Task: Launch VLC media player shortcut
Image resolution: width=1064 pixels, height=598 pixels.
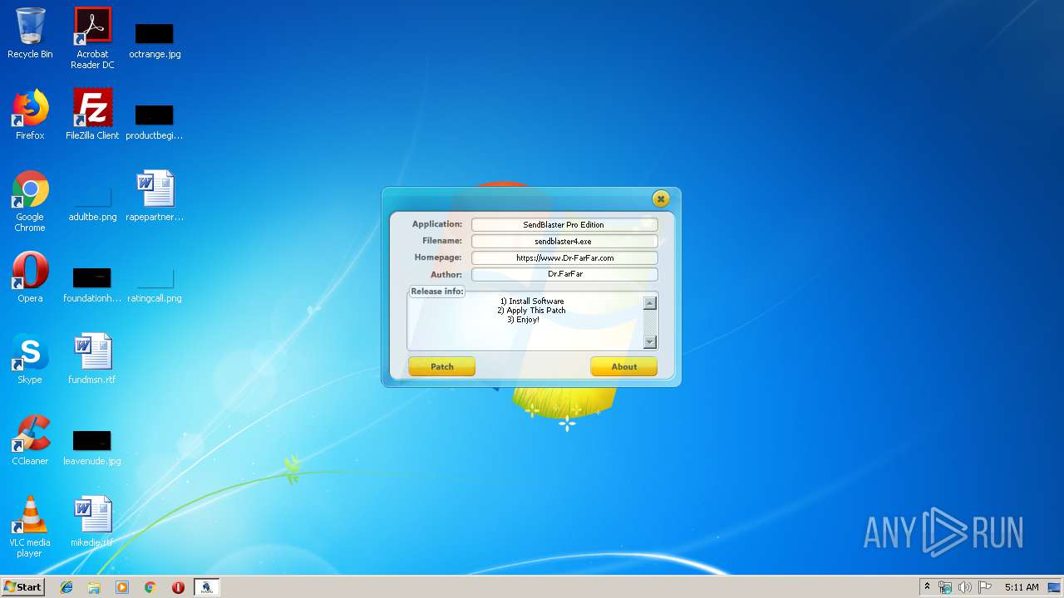Action: click(30, 527)
